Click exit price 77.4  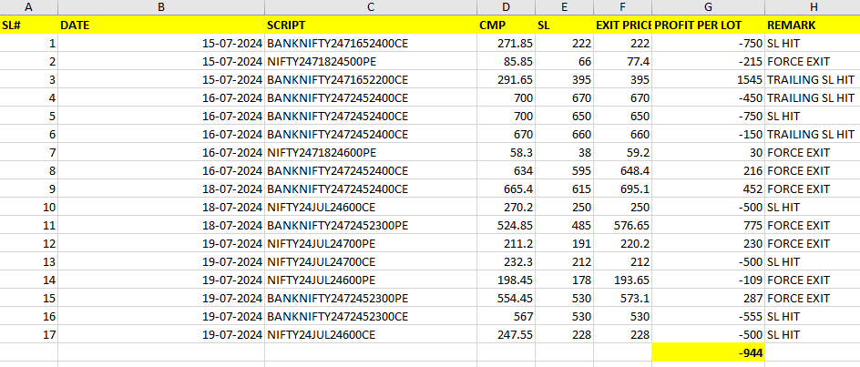coord(622,61)
